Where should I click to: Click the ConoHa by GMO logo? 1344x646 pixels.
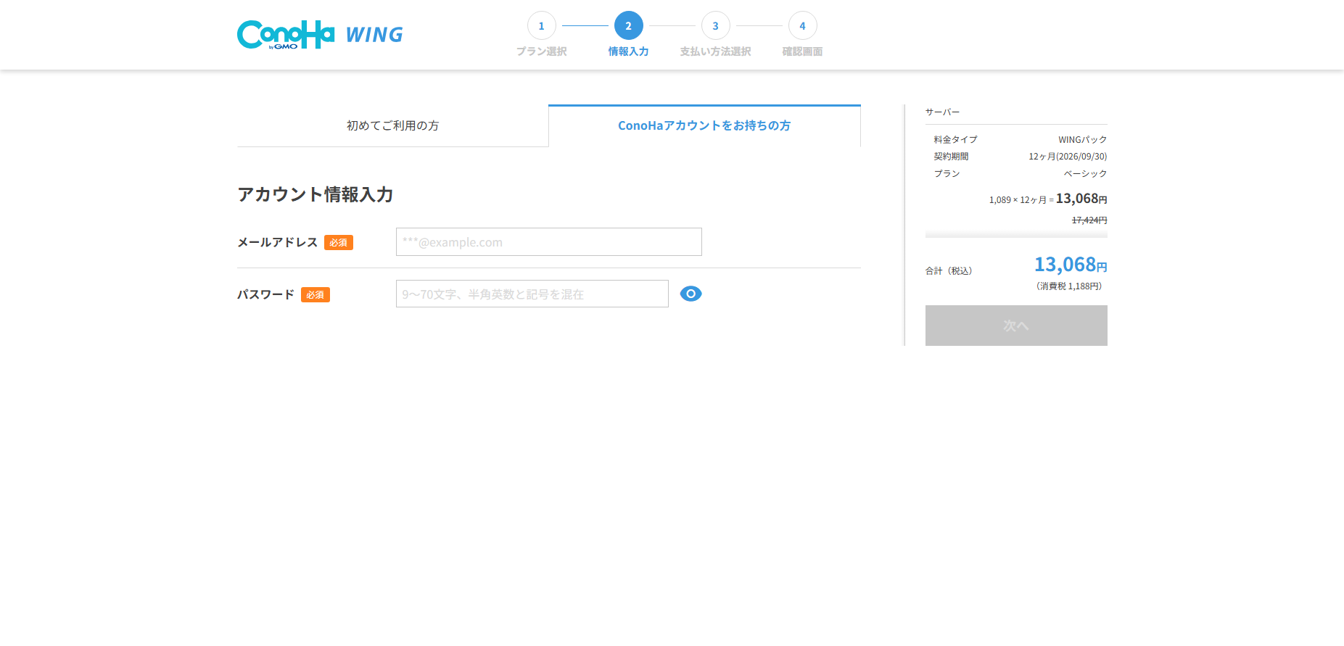(286, 35)
